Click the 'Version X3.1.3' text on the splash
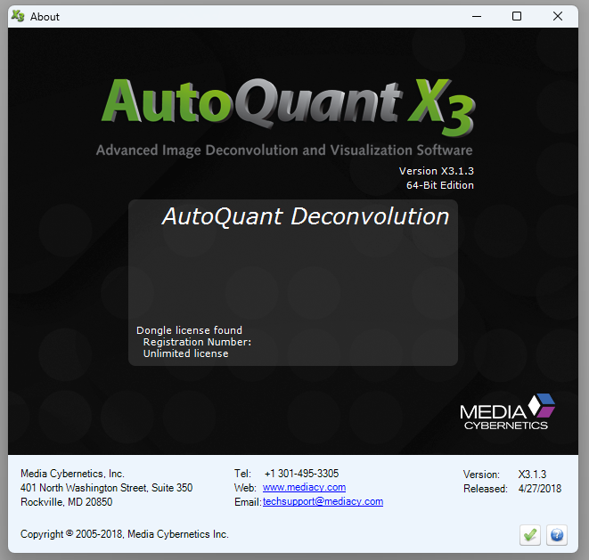Viewport: 589px width, 560px height. coord(436,171)
